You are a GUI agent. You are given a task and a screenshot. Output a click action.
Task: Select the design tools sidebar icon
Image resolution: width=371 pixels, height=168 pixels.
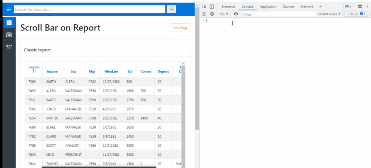[9, 23]
